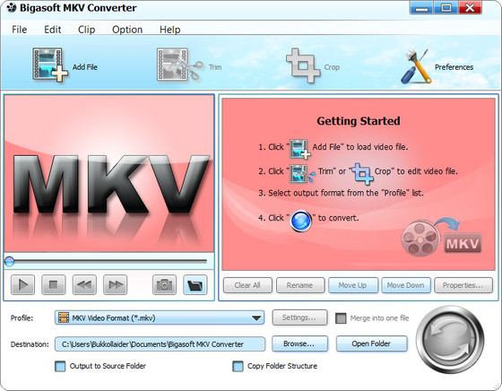Screen dimensions: 502x391
Task: Toggle Output to Source Folder checkbox
Action: pyautogui.click(x=60, y=367)
